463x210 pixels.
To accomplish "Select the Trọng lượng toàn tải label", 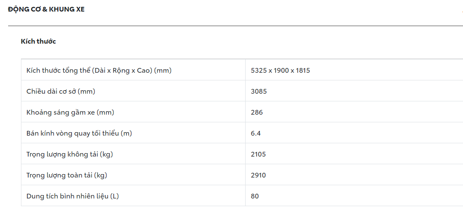I will tap(67, 175).
